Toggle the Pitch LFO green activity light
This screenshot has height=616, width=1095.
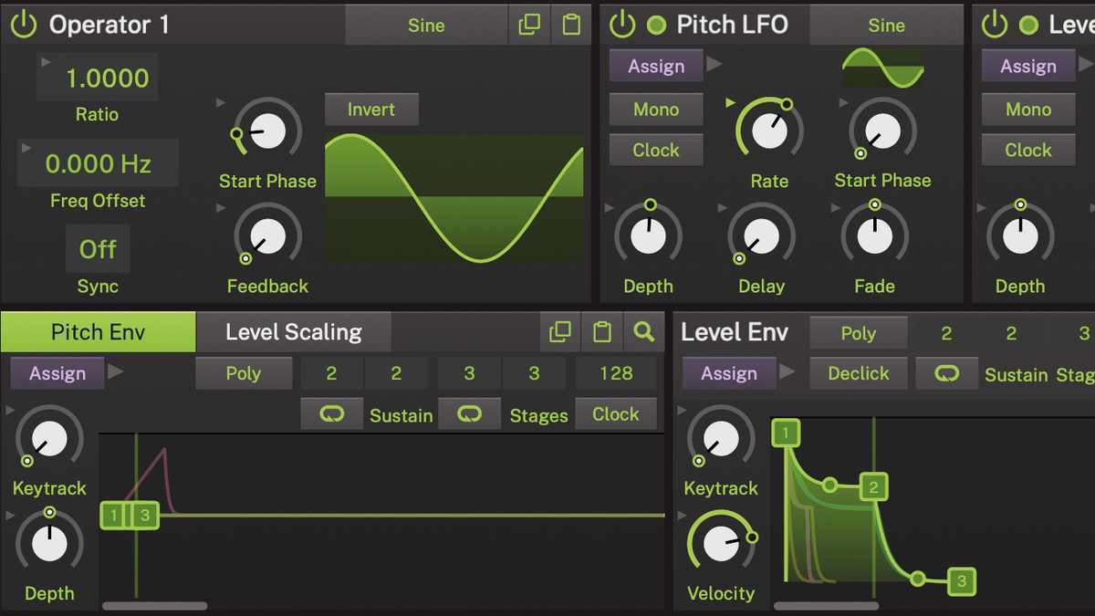[656, 25]
